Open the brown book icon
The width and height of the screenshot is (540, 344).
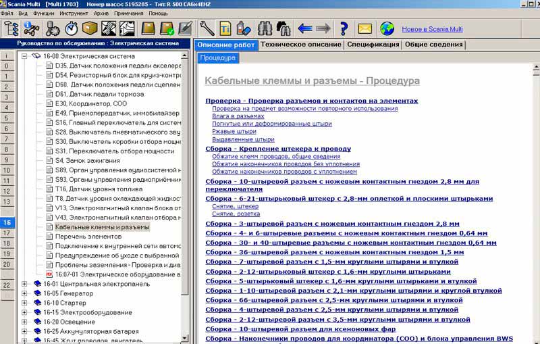(148, 28)
